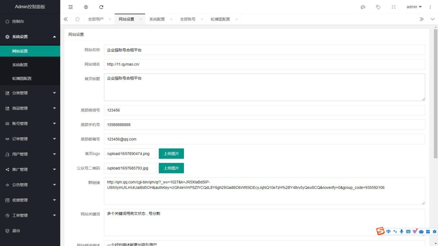Open the admin account dropdown
Viewport: 438px width, 246px height.
click(x=413, y=7)
